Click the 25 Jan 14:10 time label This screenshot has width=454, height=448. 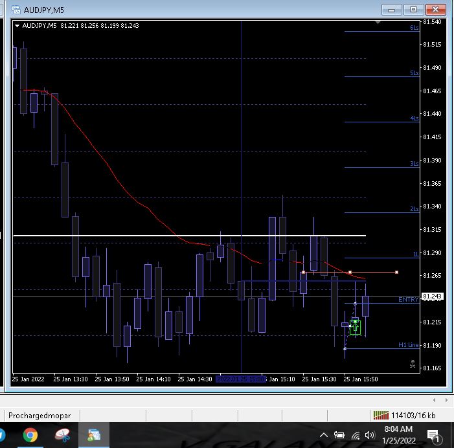(153, 379)
